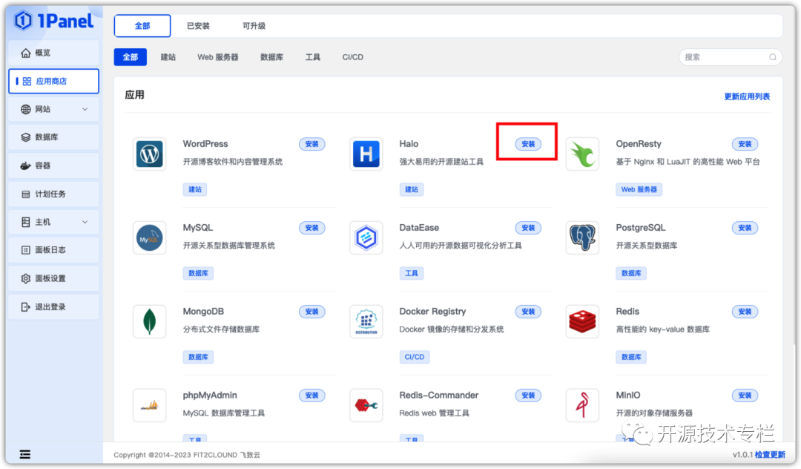
Task: Click the 容器 docker whale icon
Action: [x=25, y=165]
